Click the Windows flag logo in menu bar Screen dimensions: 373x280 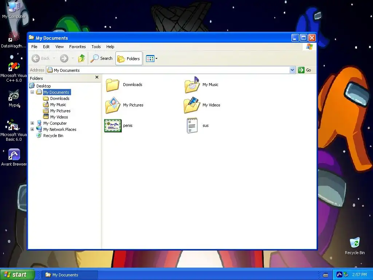tap(309, 46)
